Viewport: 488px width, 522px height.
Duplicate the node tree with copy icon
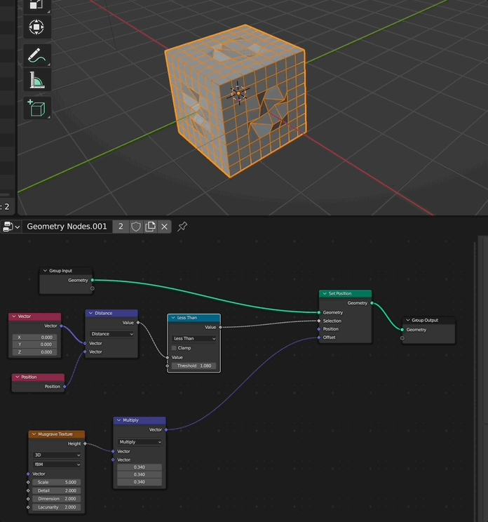tap(150, 227)
